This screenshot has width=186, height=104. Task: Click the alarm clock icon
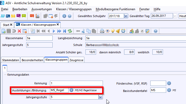click(123, 31)
